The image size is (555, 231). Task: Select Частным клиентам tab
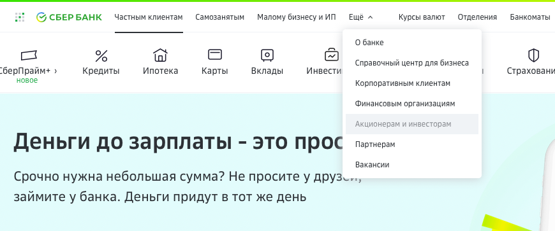point(149,17)
